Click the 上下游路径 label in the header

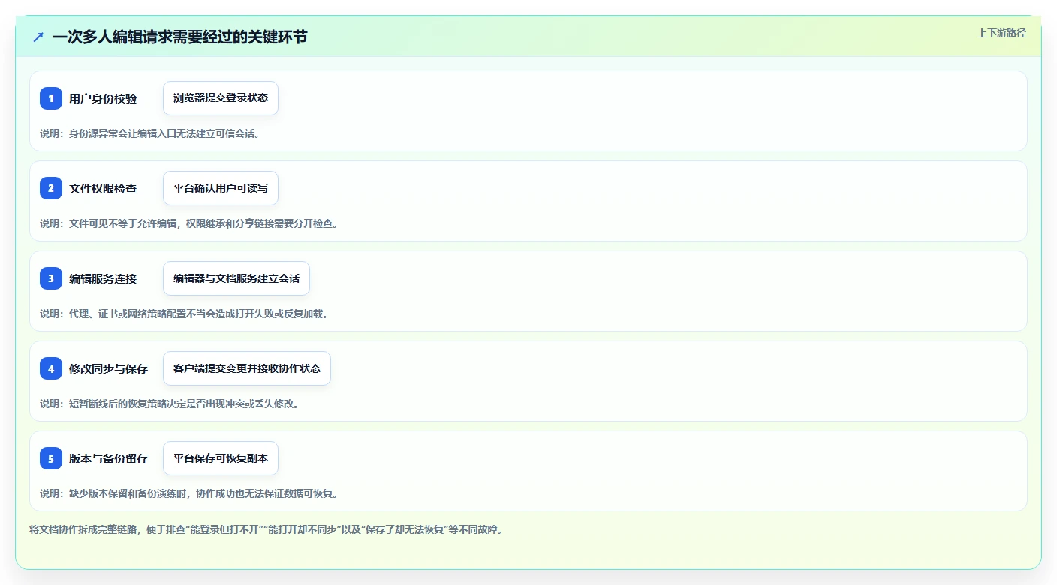click(1001, 33)
